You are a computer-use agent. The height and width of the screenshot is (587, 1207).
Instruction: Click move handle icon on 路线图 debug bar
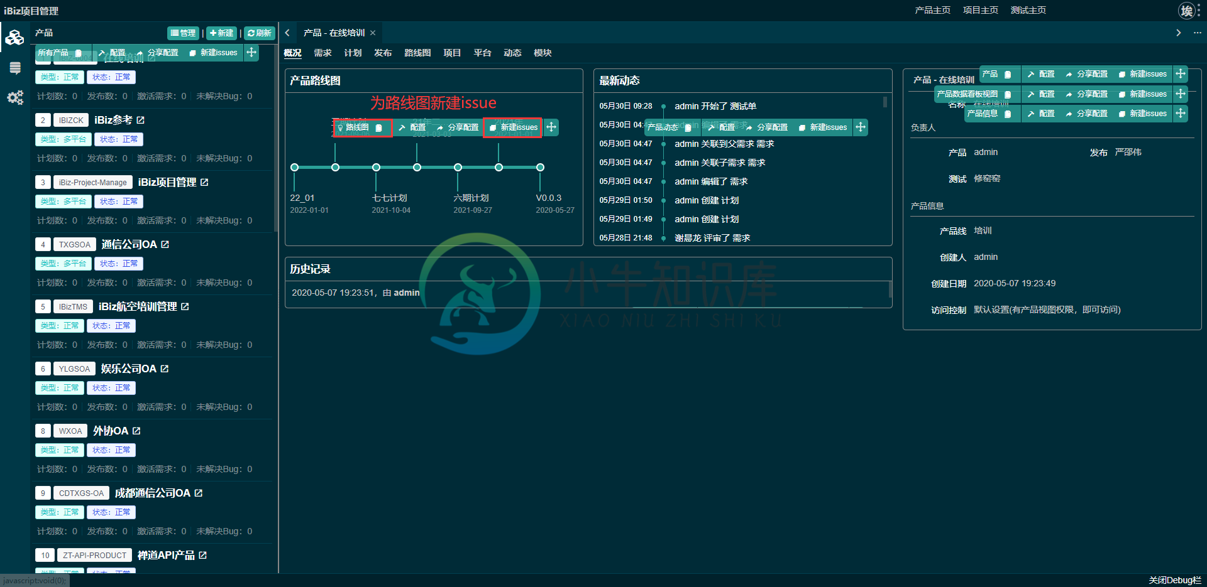pyautogui.click(x=551, y=127)
